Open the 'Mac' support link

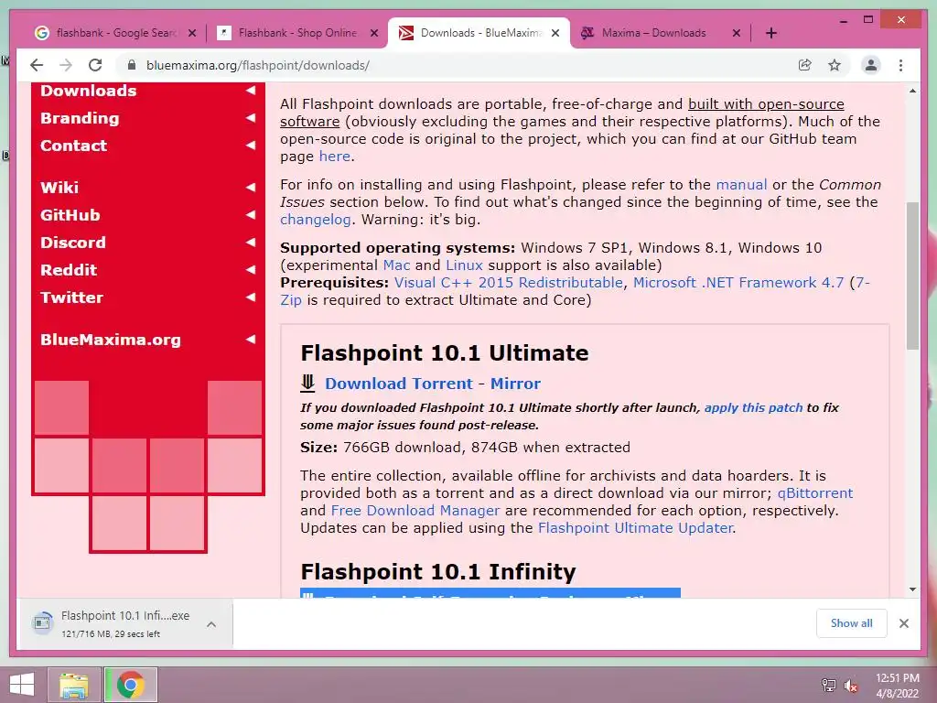click(396, 265)
